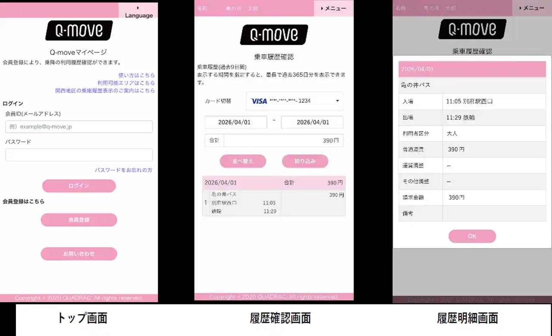Viewport: 552px width, 336px height.
Task: Open メニュー on the history list screen
Action: (334, 8)
